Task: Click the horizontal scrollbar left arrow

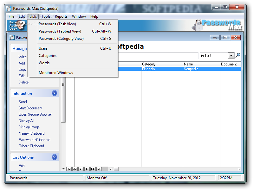Action: coord(111,169)
